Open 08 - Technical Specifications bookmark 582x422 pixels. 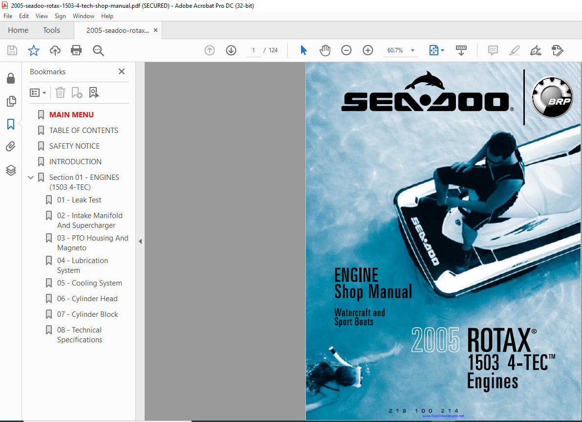[80, 334]
